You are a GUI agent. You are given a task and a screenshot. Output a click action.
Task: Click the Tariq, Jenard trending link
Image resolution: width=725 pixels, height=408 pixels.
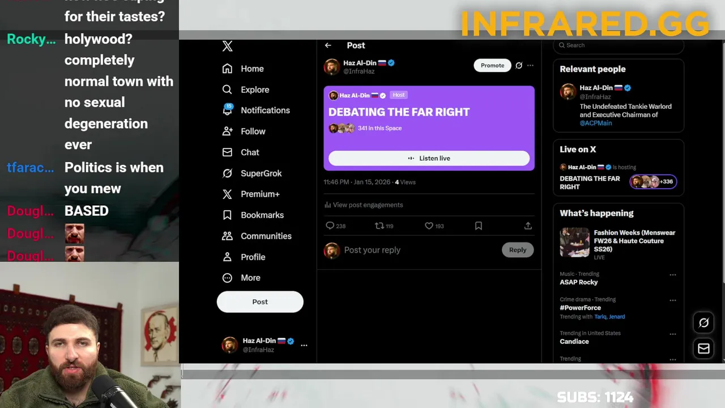[609, 317]
